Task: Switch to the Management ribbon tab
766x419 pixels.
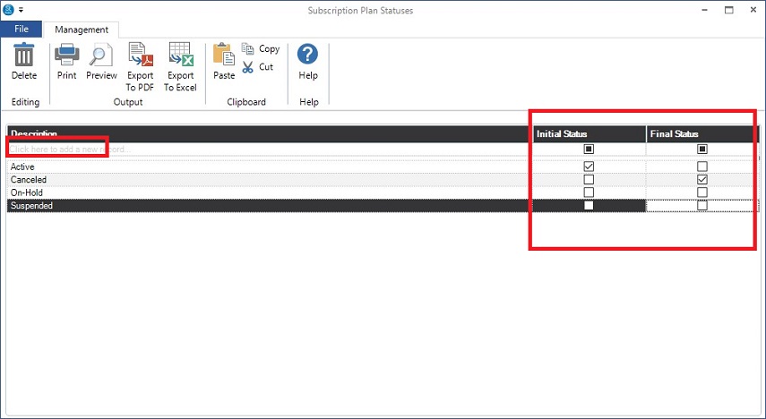Action: tap(82, 30)
